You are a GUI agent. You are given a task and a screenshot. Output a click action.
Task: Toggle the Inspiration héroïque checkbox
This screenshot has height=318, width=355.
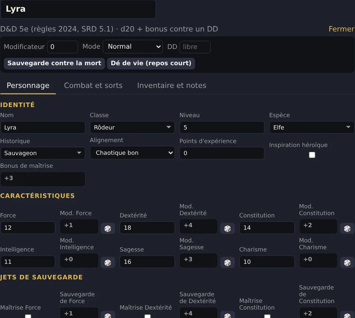pos(312,155)
